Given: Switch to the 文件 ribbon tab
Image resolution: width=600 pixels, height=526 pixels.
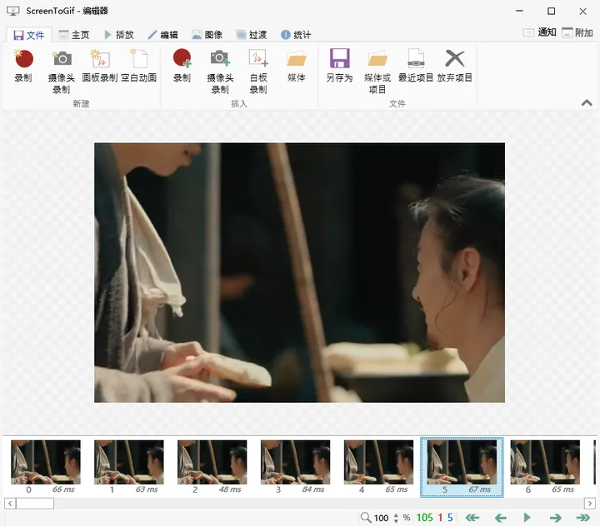Looking at the screenshot, I should click(x=28, y=35).
